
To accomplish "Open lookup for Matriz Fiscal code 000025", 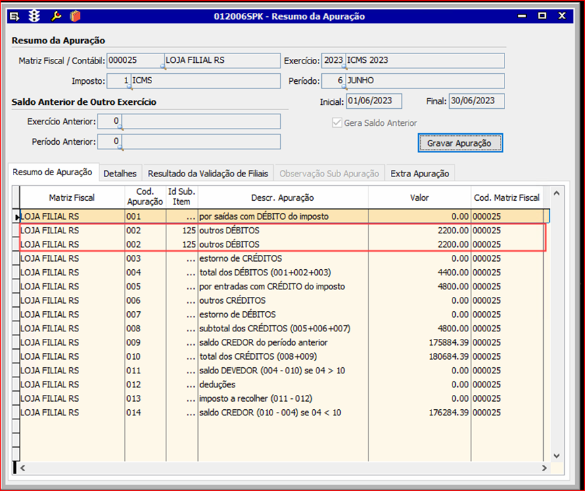I will 162,66.
